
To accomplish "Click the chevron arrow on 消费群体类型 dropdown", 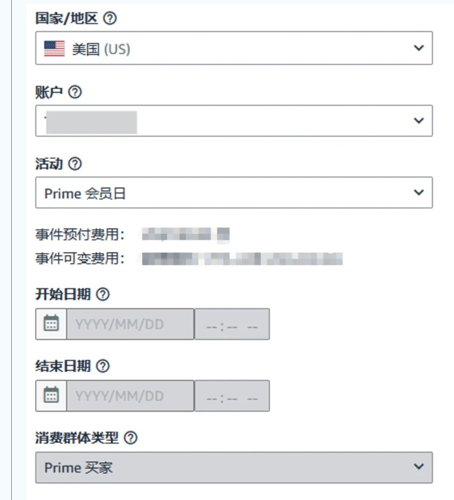I will point(419,467).
